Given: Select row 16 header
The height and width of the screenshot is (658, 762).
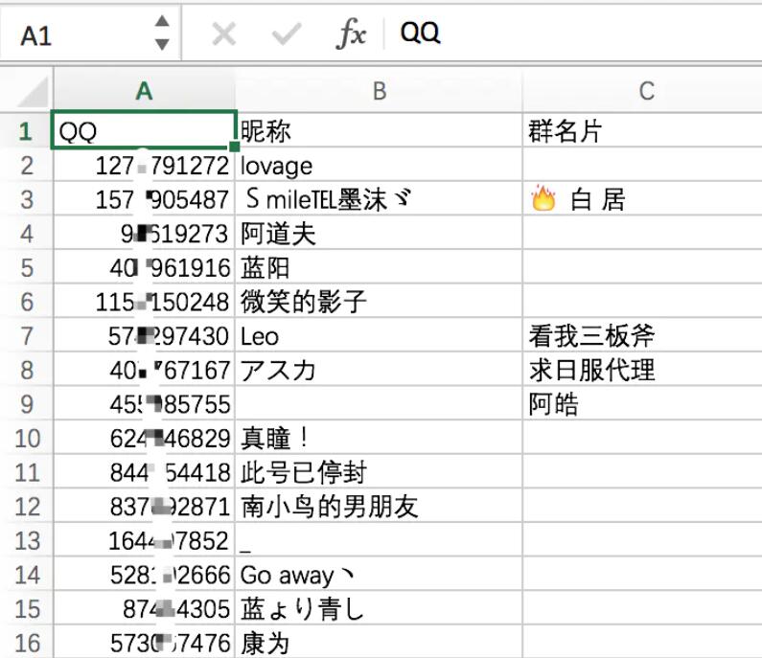Looking at the screenshot, I should coord(26,643).
